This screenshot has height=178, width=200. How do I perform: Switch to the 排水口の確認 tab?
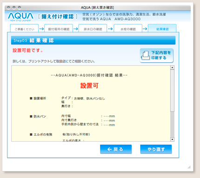[93, 28]
